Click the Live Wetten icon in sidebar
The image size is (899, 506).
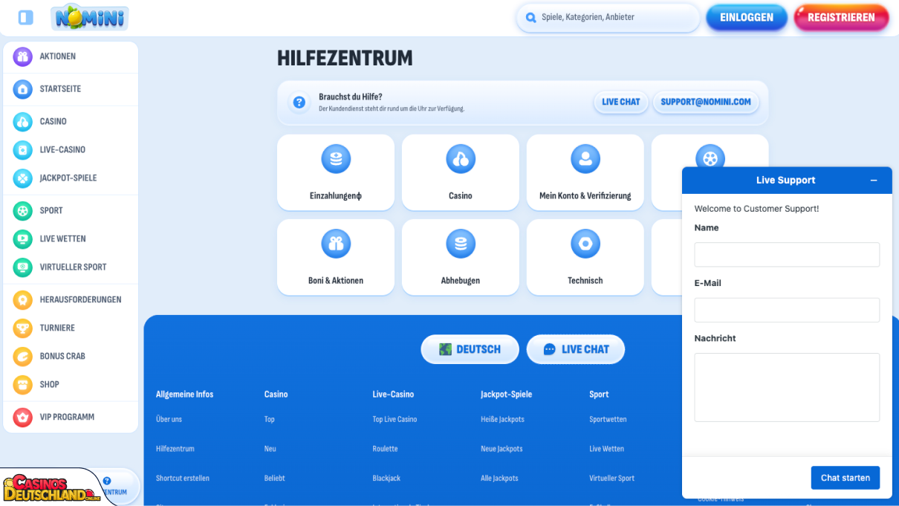point(23,239)
